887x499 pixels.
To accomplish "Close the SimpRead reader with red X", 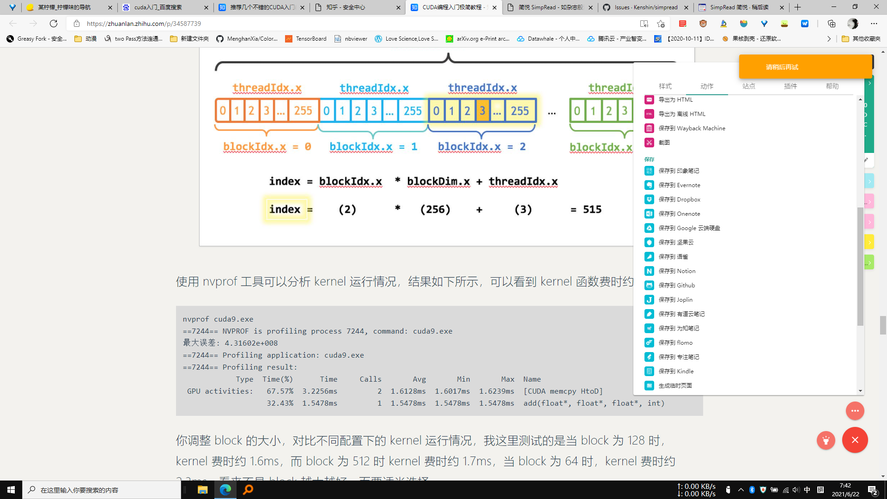I will pyautogui.click(x=855, y=440).
